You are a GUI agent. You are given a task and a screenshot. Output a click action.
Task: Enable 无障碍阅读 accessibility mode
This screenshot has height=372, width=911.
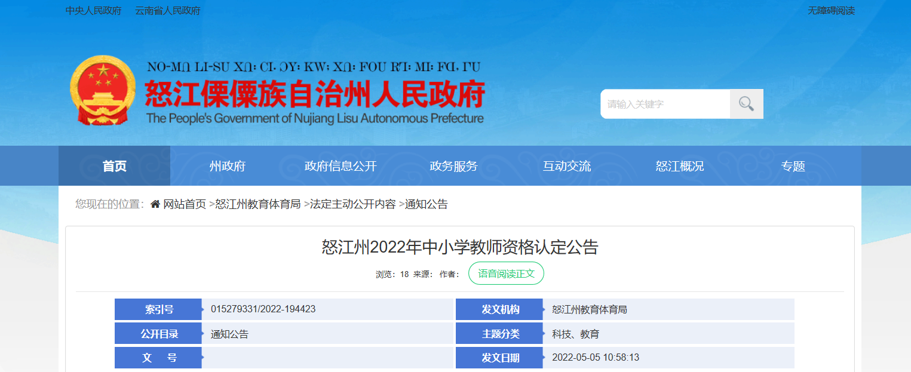(x=832, y=11)
